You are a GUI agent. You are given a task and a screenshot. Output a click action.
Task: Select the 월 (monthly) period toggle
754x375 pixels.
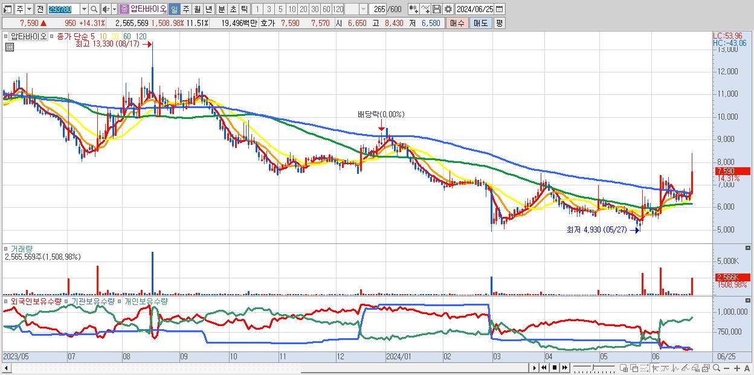[197, 9]
